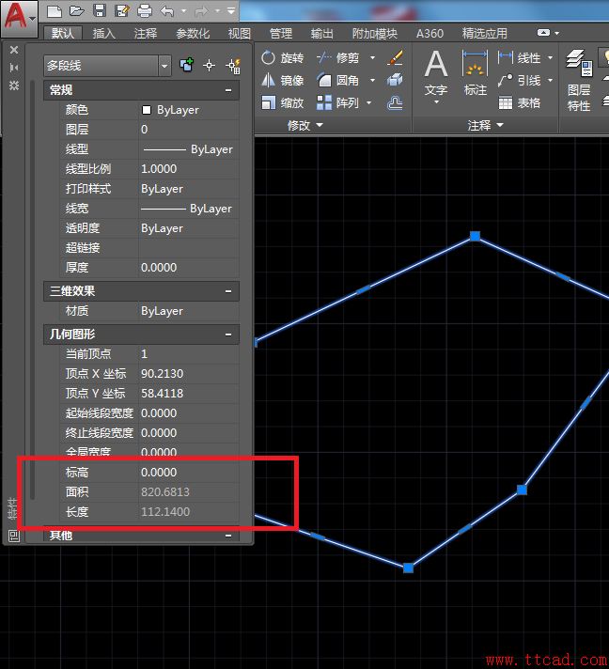The image size is (609, 669).
Task: Open the 插入 ribbon tab
Action: 103,33
